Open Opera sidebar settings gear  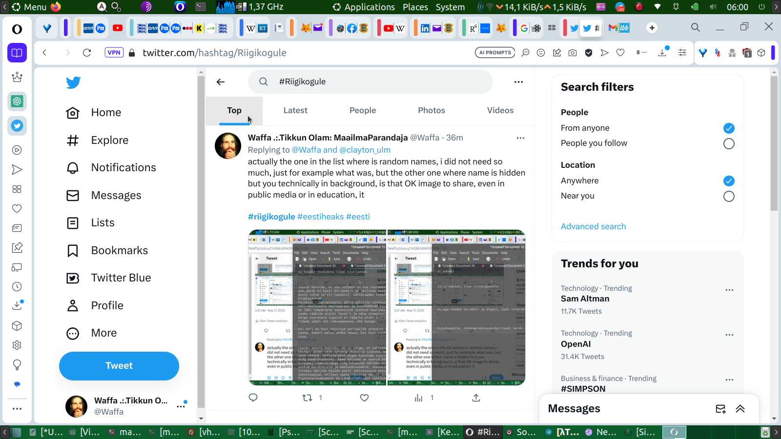tap(17, 345)
